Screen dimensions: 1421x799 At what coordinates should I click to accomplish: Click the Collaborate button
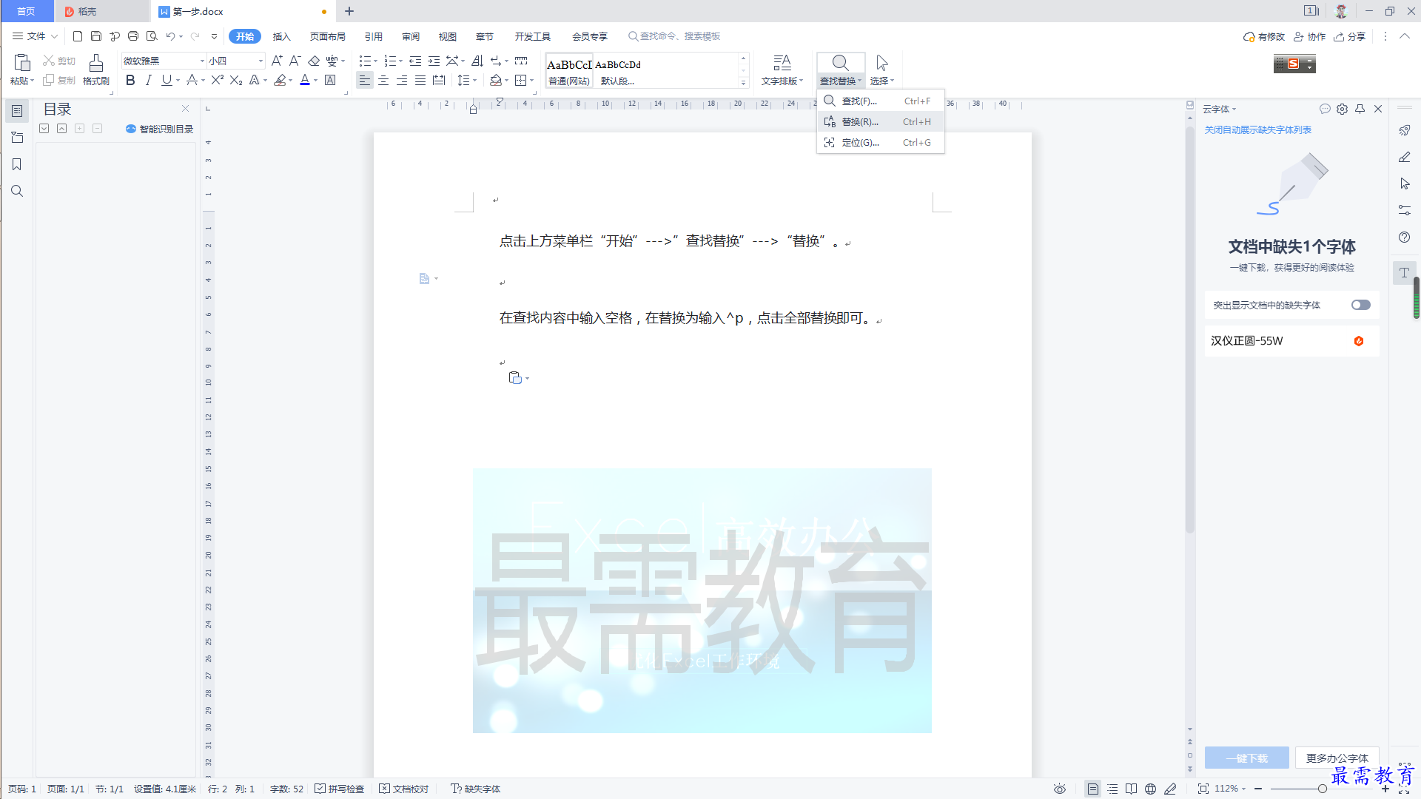click(1309, 36)
